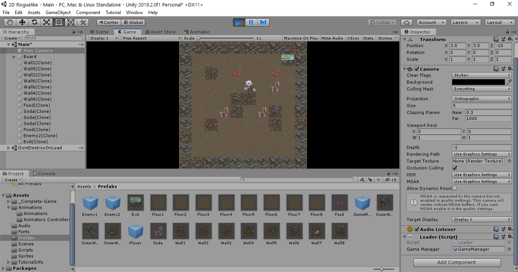Select the Scale tool
The width and height of the screenshot is (518, 272).
47,22
